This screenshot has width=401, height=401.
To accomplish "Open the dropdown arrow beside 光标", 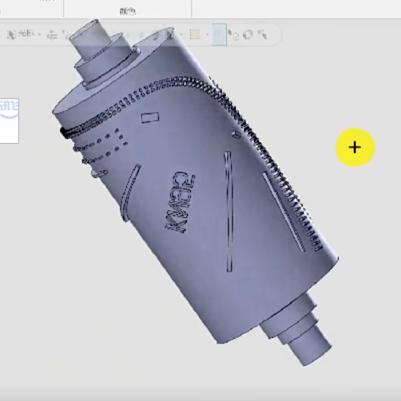I will click(x=39, y=35).
